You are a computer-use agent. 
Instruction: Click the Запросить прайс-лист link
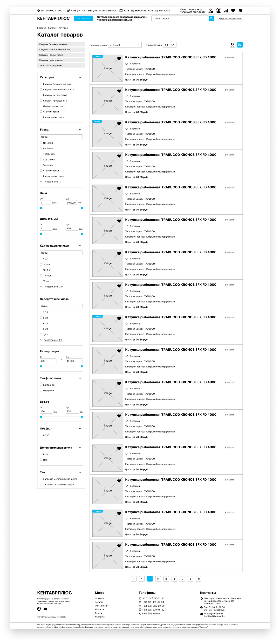click(230, 19)
